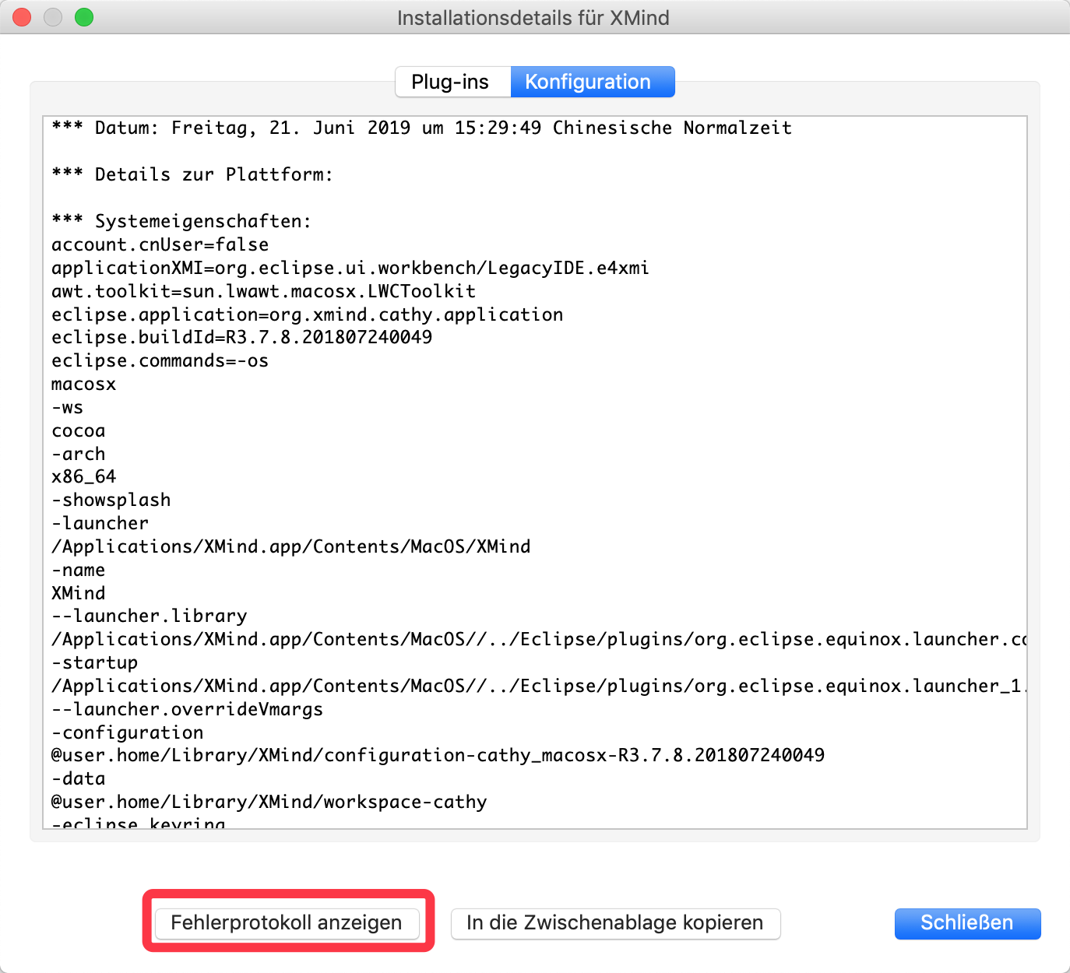The width and height of the screenshot is (1070, 973).
Task: Copy details with In die Zwischenablage kopieren
Action: (x=615, y=923)
